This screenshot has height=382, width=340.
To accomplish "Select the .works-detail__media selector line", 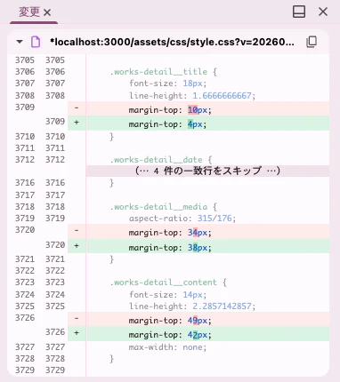I will pyautogui.click(x=164, y=207).
